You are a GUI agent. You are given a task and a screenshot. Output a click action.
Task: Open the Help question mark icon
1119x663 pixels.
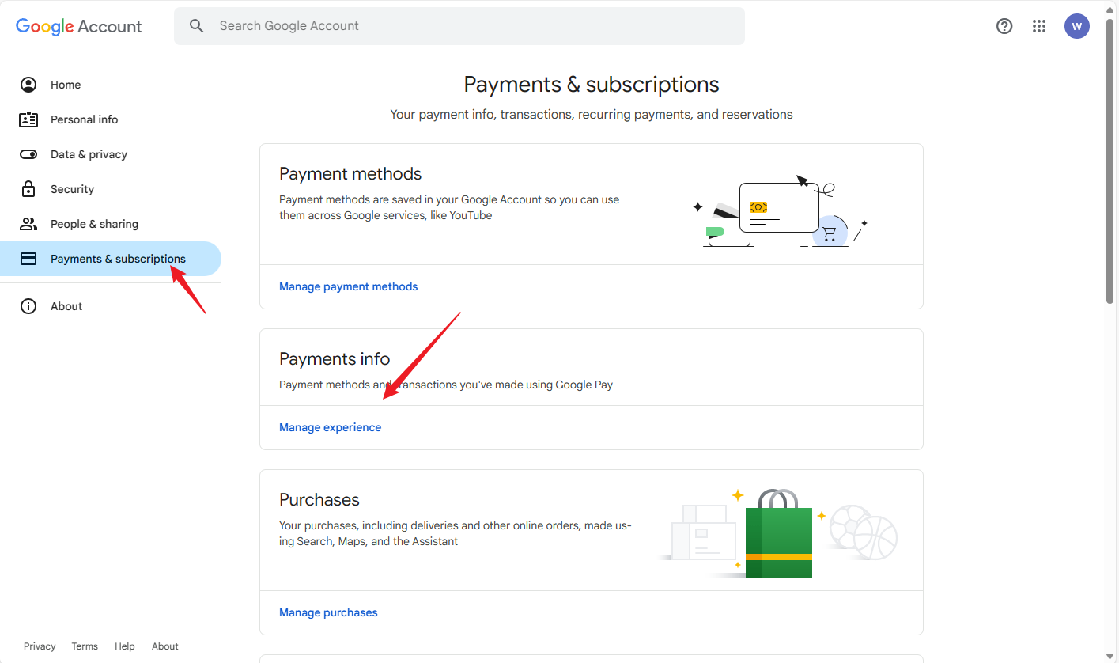click(x=1004, y=26)
